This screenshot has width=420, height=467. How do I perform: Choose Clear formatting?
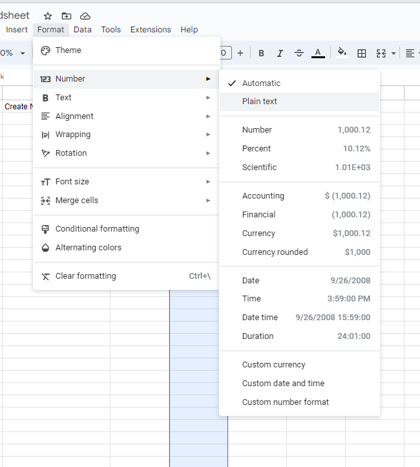click(x=127, y=276)
